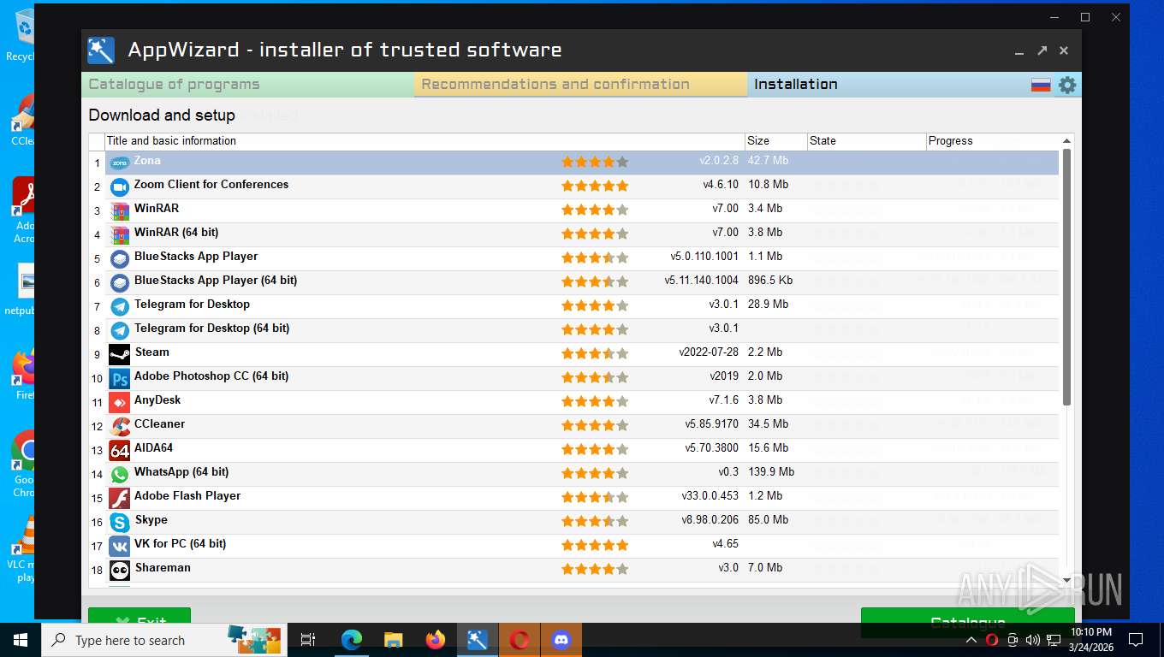The image size is (1164, 657).
Task: Click the 34.5 Mb CCleaner size cell
Action: coord(768,424)
